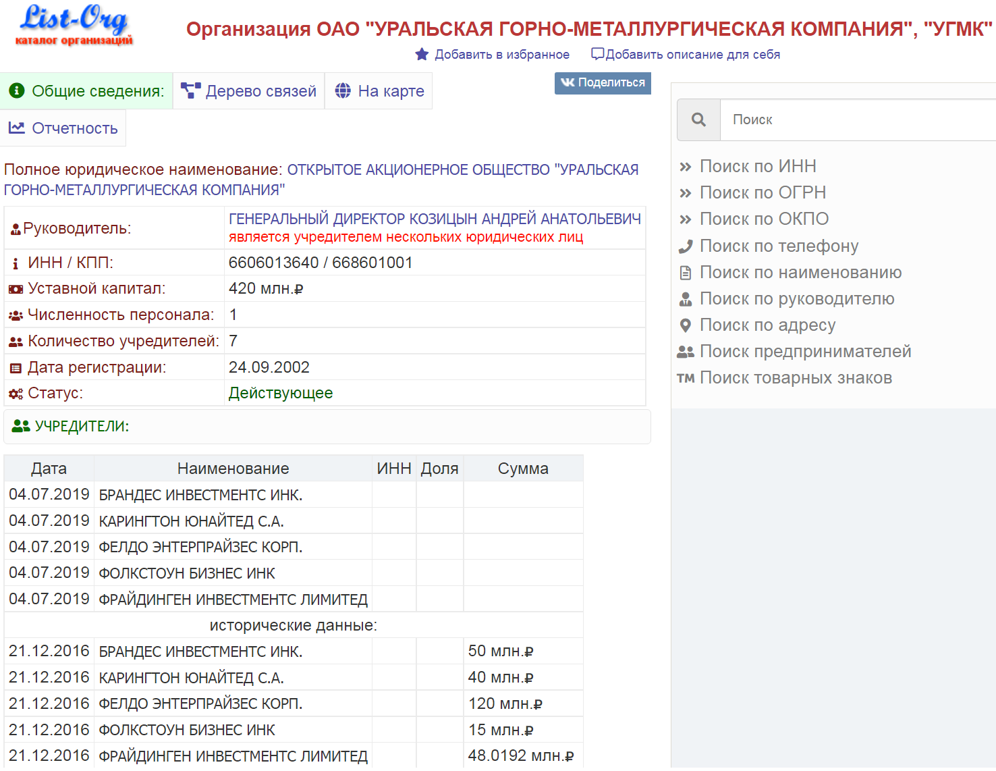Click the person icon for director search
Viewport: 996px width, 771px height.
686,299
